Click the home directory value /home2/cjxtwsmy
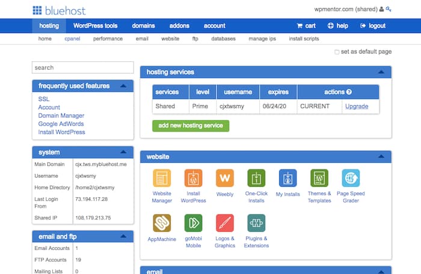This screenshot has height=274, width=421. (95, 187)
